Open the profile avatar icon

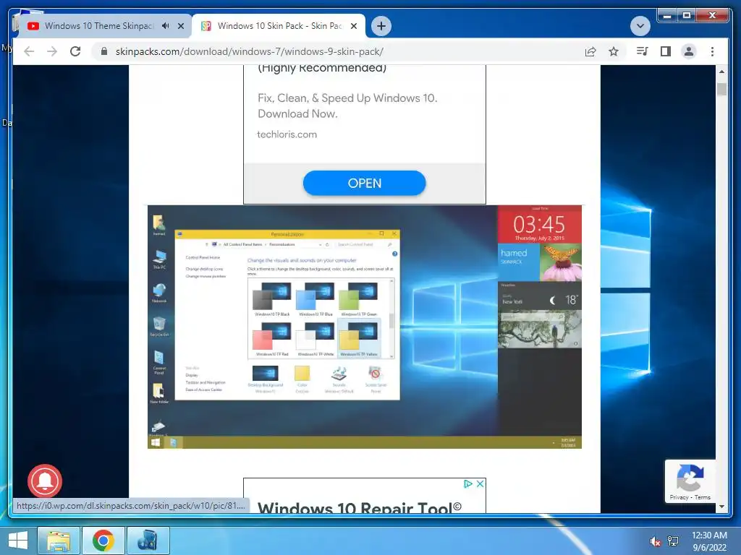[689, 51]
